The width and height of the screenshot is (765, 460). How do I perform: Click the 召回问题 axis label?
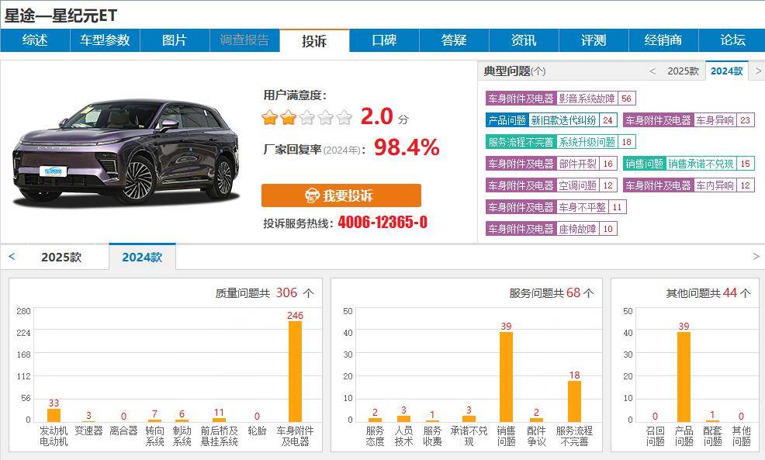tap(656, 436)
